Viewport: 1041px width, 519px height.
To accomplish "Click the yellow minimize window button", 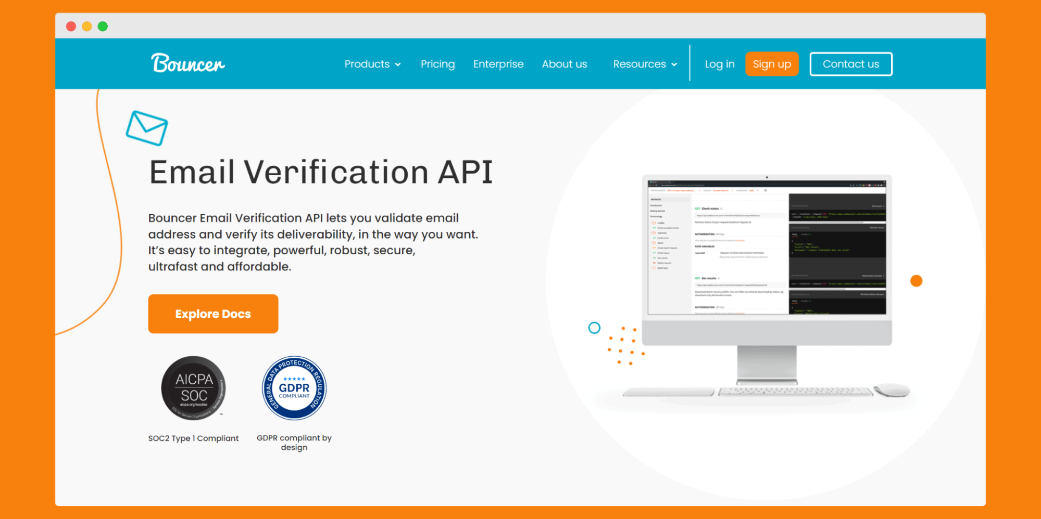I will 87,26.
